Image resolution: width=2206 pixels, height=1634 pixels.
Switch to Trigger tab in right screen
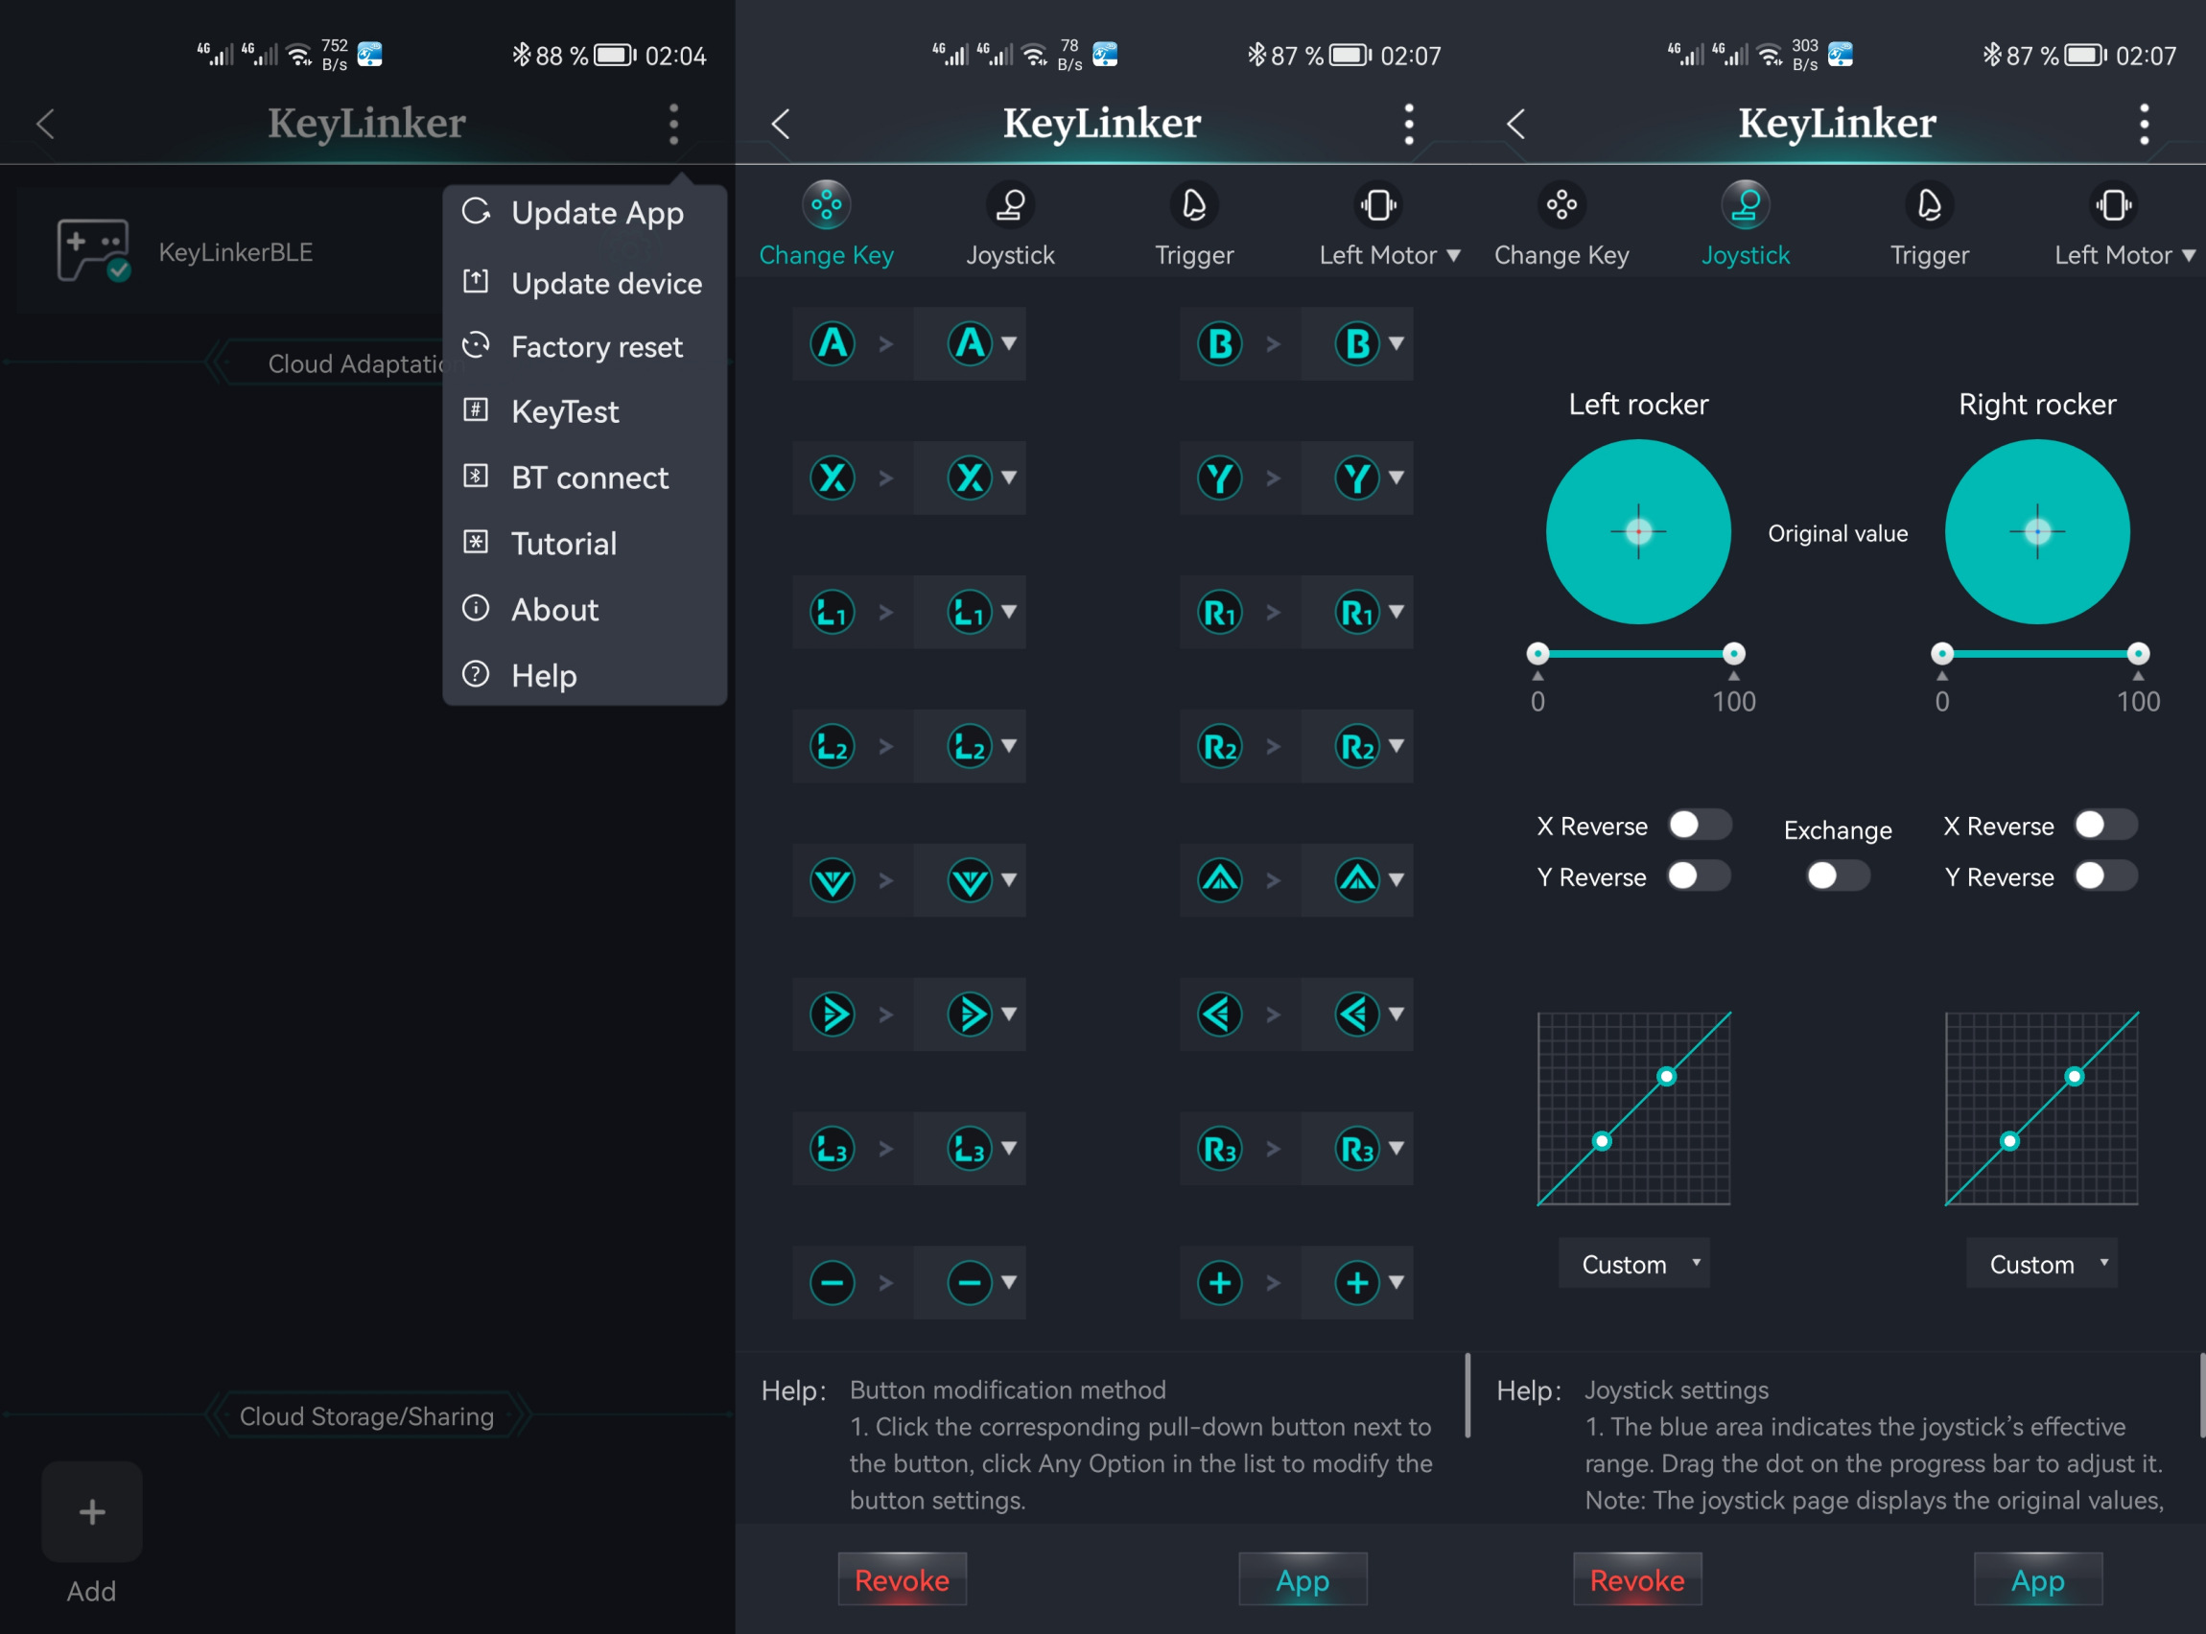coord(1929,225)
